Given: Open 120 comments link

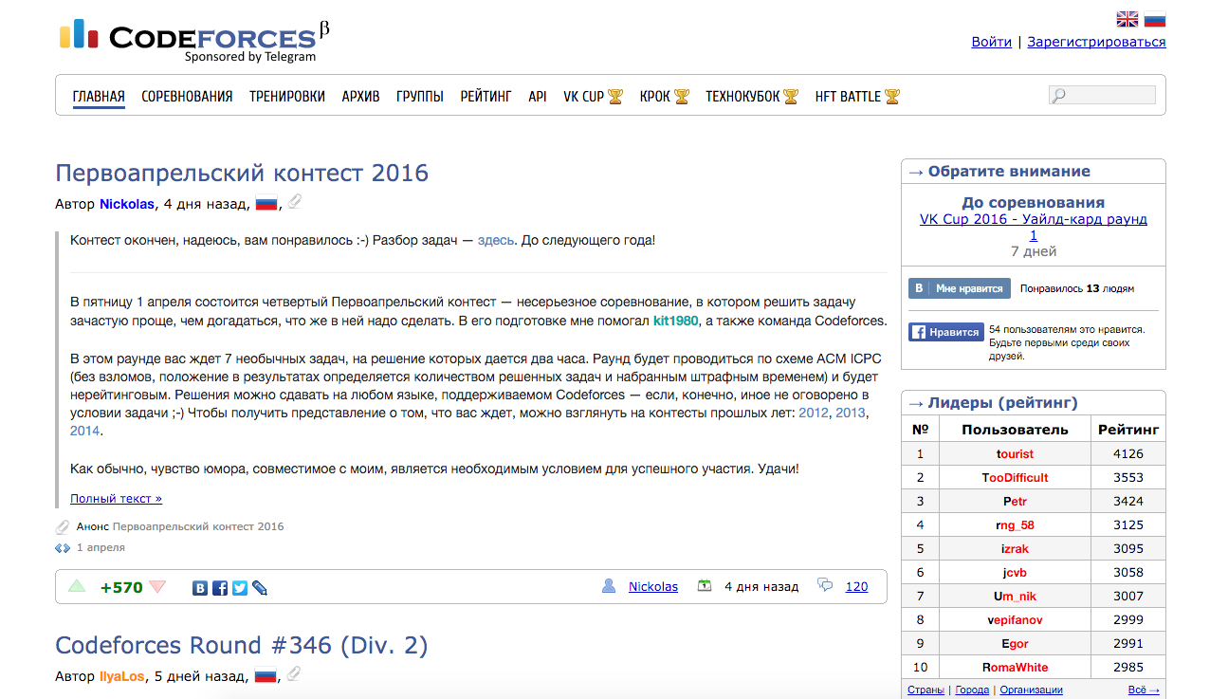Looking at the screenshot, I should (x=856, y=586).
